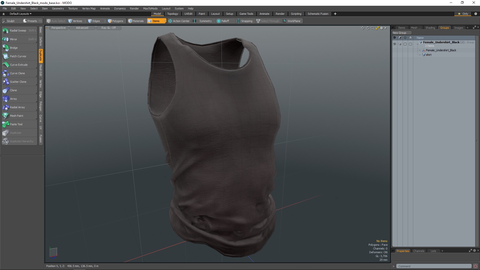The width and height of the screenshot is (480, 270).
Task: Open the Perspective view type dropdown
Action: [x=58, y=28]
